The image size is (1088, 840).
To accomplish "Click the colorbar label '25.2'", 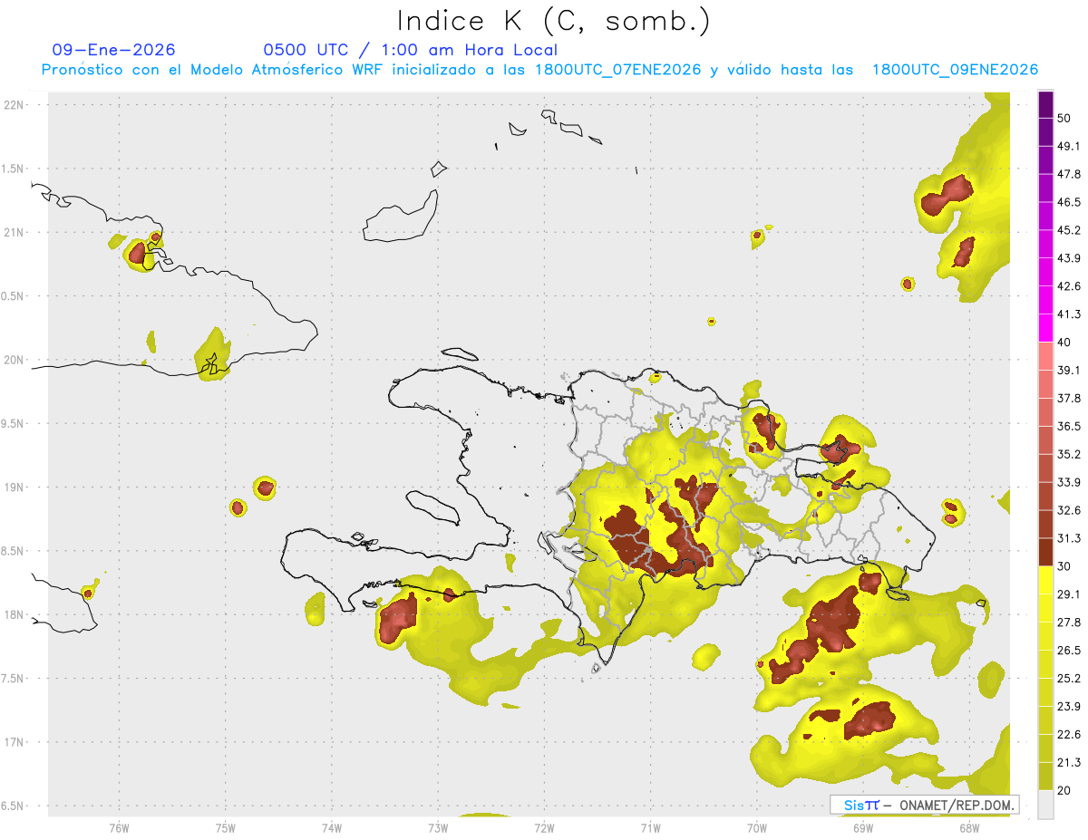I will pos(1069,678).
